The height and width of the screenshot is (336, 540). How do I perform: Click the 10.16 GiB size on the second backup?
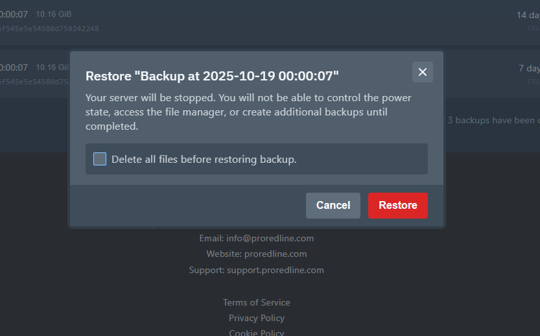[53, 67]
